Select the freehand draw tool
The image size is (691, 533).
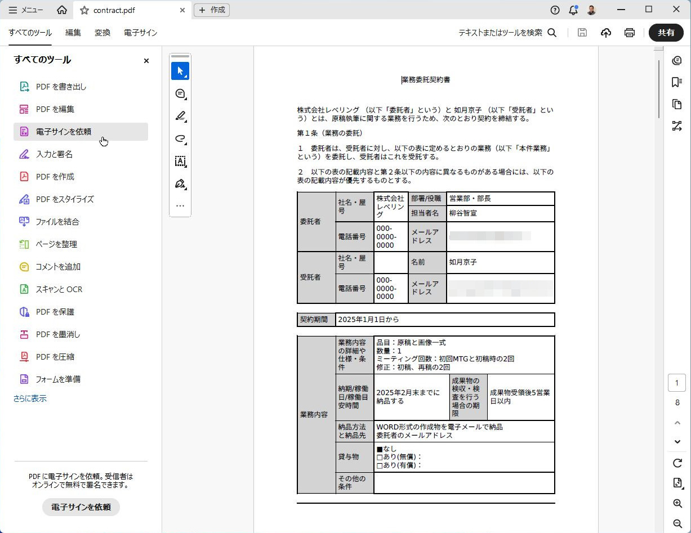[x=180, y=139]
